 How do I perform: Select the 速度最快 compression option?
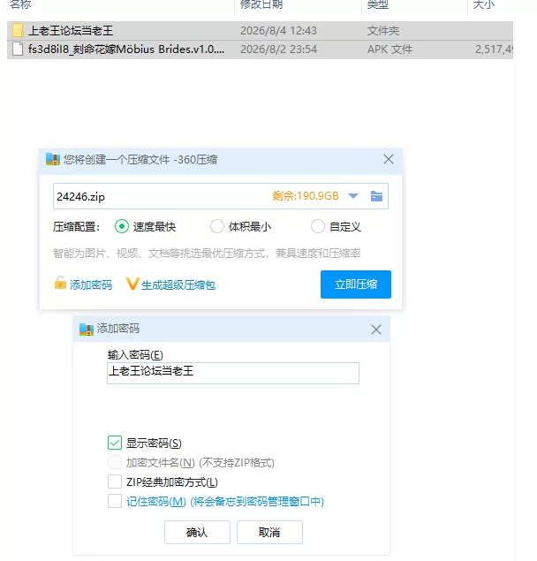[x=122, y=226]
